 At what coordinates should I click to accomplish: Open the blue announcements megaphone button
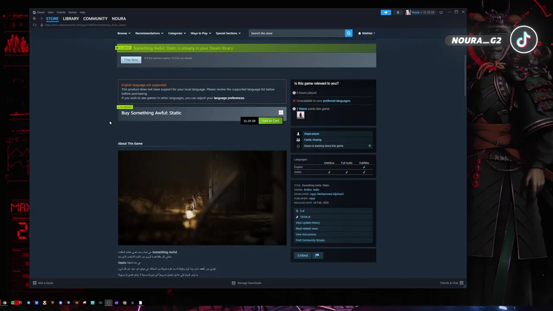386,12
